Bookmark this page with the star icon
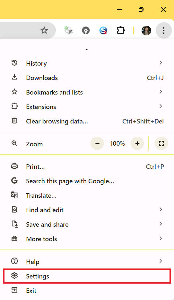Image resolution: width=174 pixels, height=300 pixels. [x=44, y=31]
